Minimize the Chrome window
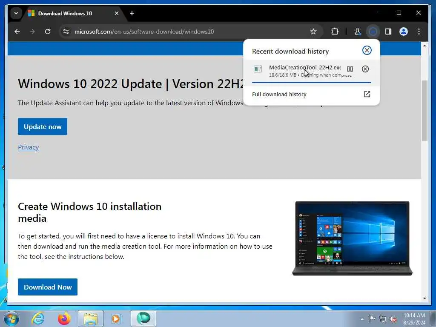Viewport: 436px width, 327px height. coord(379,13)
